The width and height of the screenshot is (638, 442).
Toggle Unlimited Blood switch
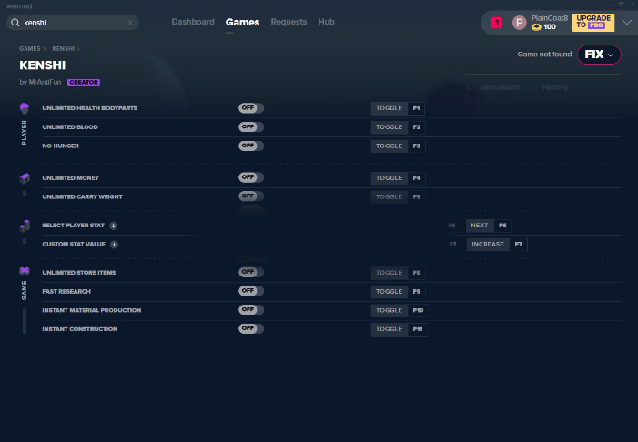coord(251,126)
